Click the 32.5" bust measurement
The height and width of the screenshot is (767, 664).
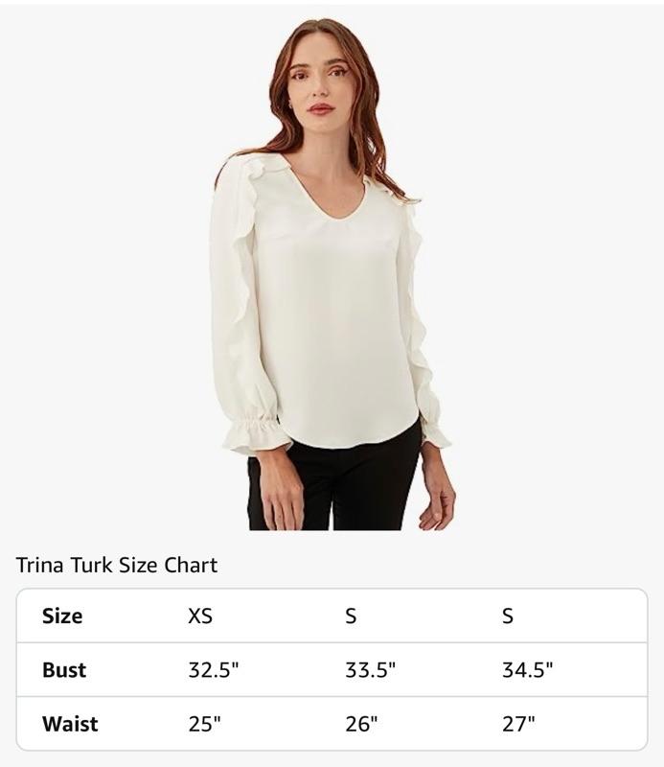[x=214, y=669]
